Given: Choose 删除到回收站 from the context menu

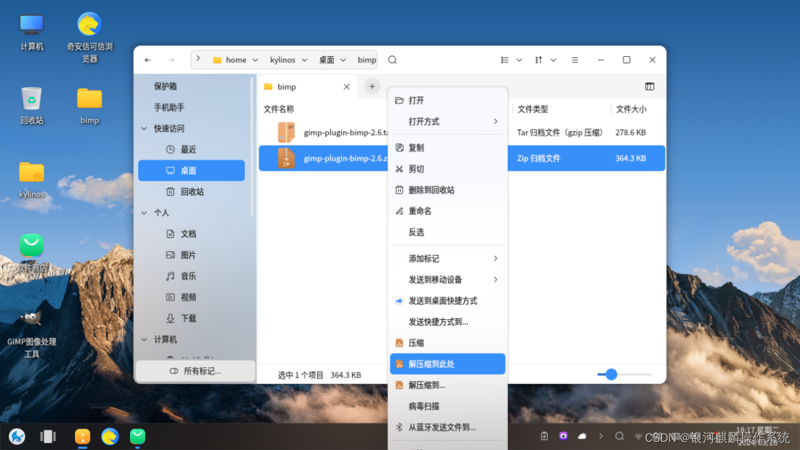Looking at the screenshot, I should pyautogui.click(x=447, y=190).
